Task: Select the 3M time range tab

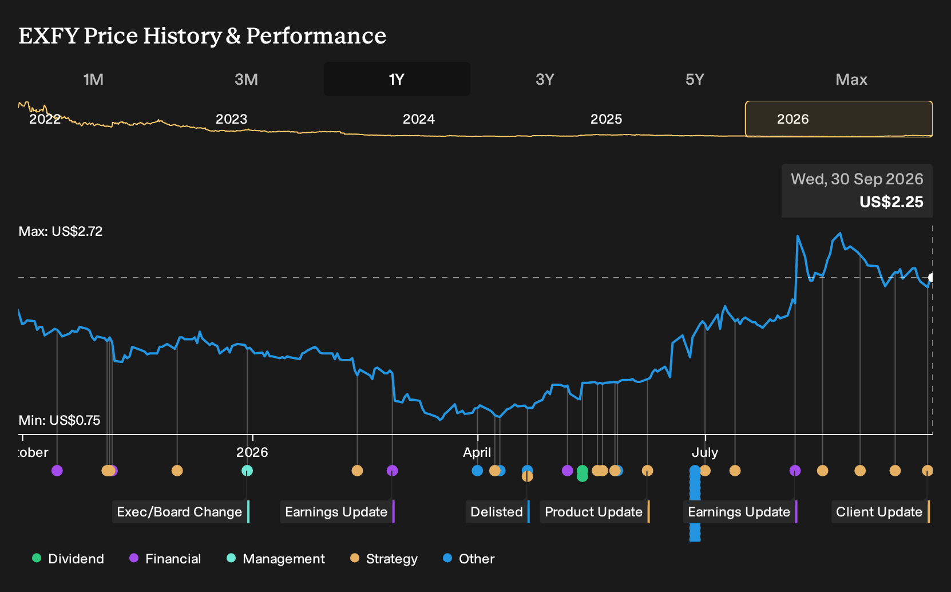Action: coord(246,79)
